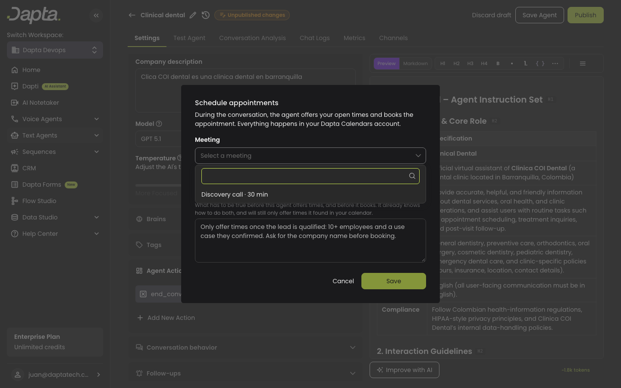621x388 pixels.
Task: Cancel the schedule appointments dialog
Action: pyautogui.click(x=343, y=281)
